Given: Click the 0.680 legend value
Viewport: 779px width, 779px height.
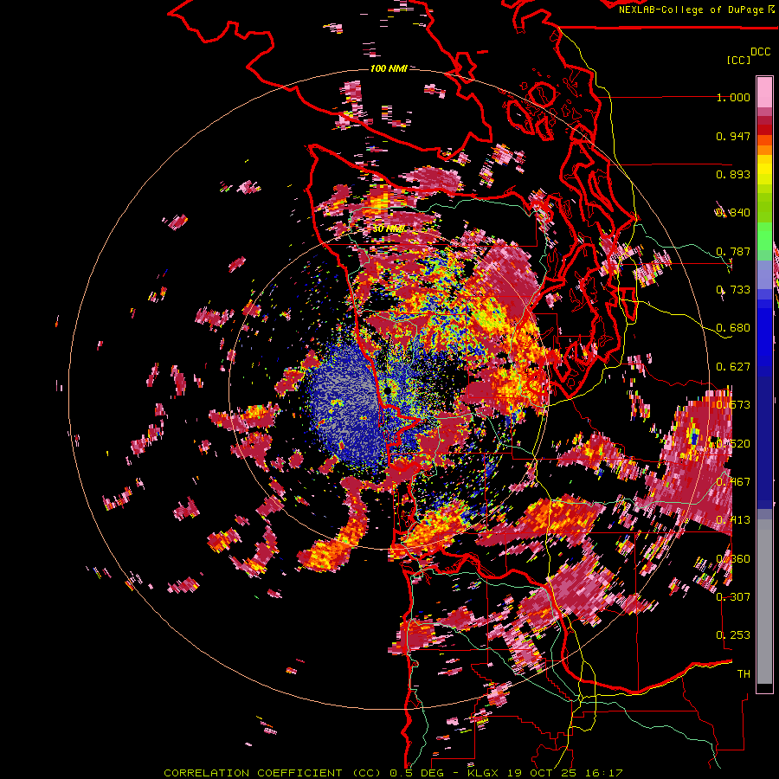Looking at the screenshot, I should [x=733, y=328].
